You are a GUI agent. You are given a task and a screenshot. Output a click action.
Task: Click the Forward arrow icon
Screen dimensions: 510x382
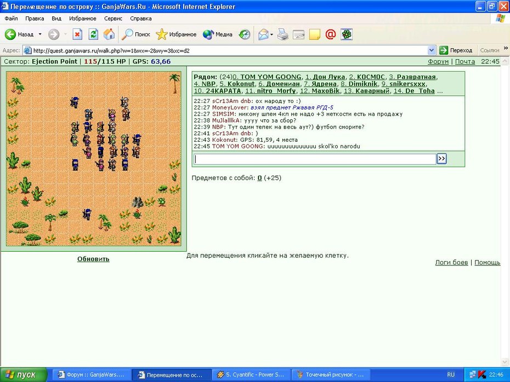pyautogui.click(x=54, y=34)
